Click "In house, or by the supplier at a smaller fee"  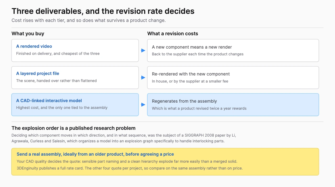[x=190, y=81]
